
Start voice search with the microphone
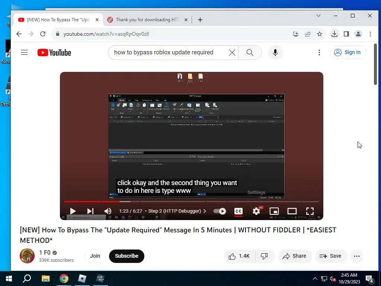pos(275,52)
